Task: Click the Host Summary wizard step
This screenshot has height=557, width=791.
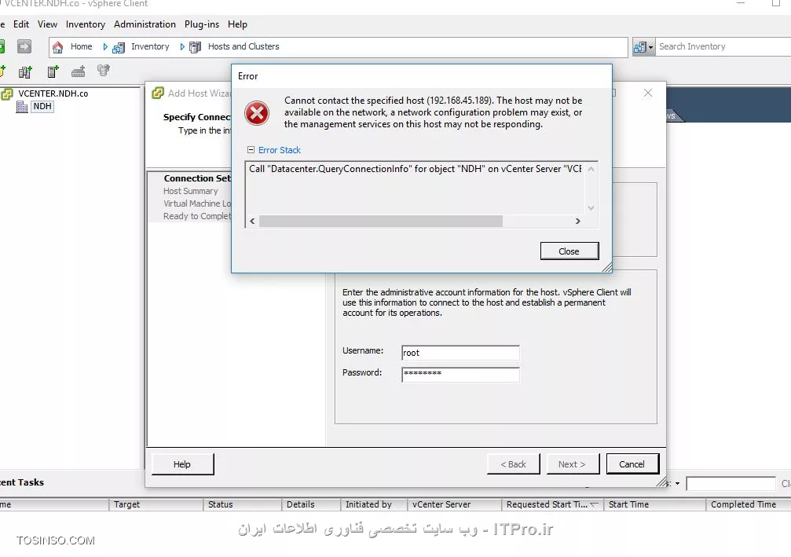Action: (x=191, y=191)
